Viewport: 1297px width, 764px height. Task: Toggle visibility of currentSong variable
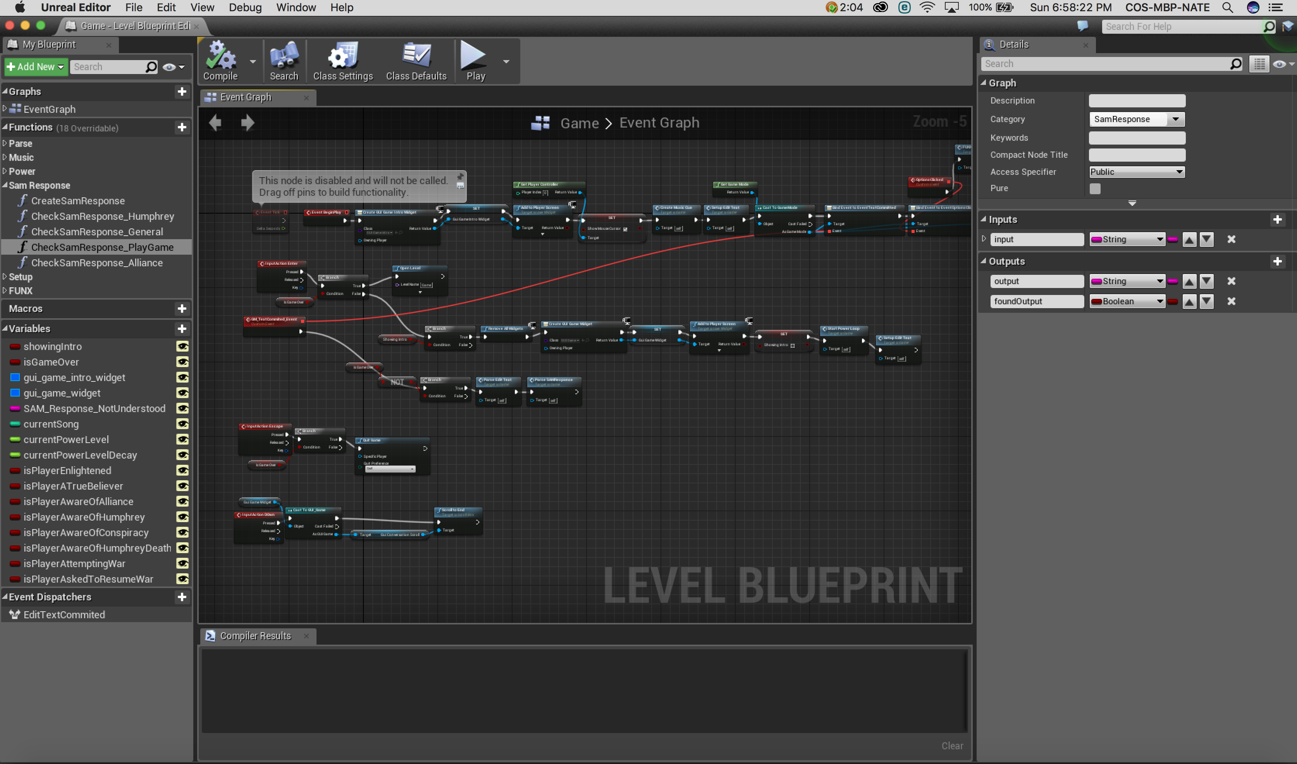(182, 424)
